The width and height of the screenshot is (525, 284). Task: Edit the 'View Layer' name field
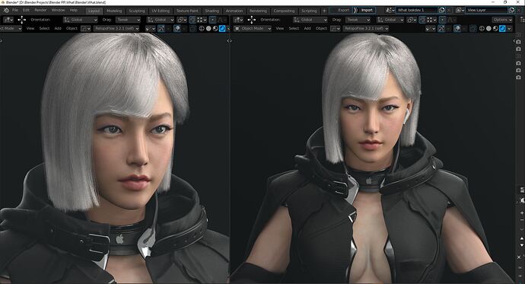487,10
